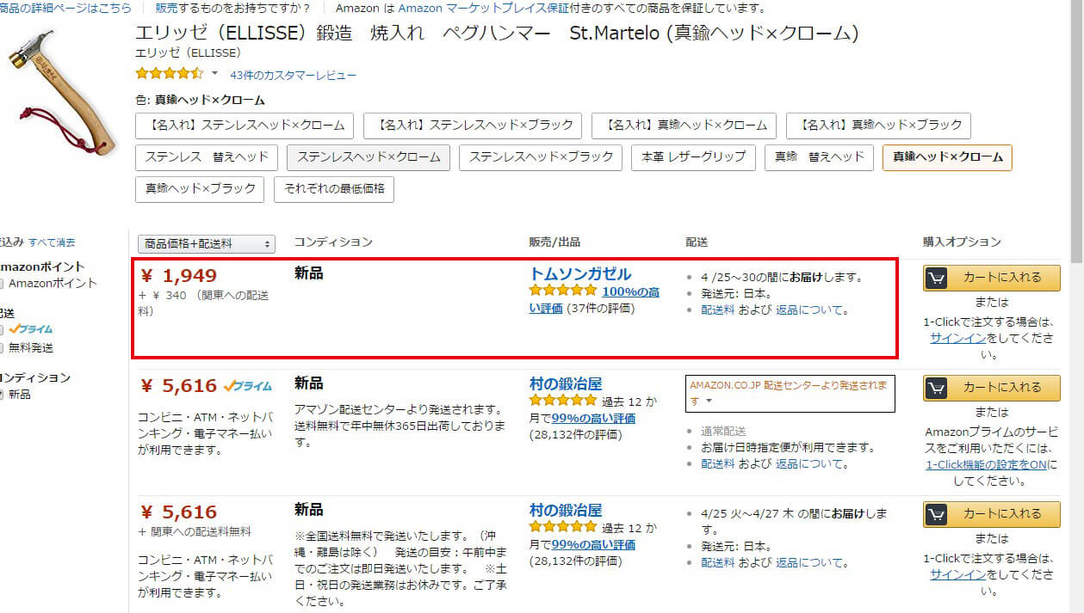This screenshot has height=613, width=1084.
Task: Open 返品について link in third offer row
Action: pos(810,562)
